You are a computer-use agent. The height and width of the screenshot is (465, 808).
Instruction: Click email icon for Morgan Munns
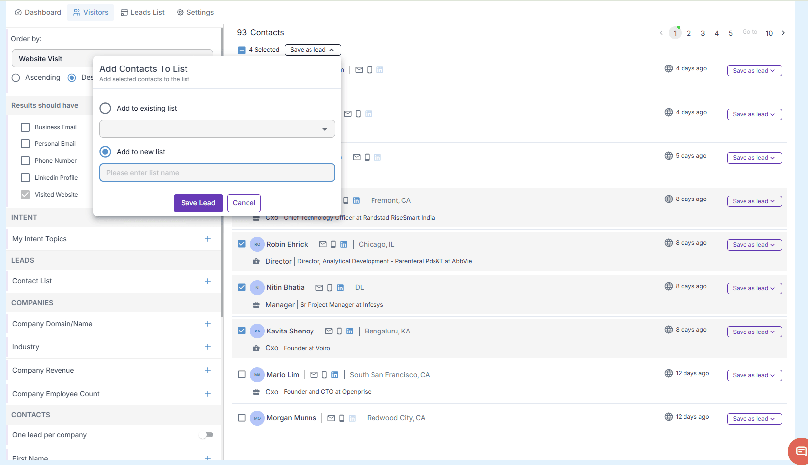tap(331, 418)
